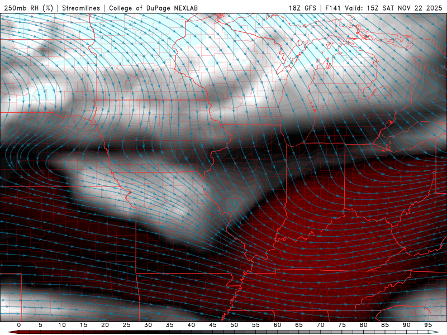This screenshot has height=335, width=447.
Task: Click 'F141 Valid: 15Z SAT NOV 22 2025' text
Action: (384, 8)
